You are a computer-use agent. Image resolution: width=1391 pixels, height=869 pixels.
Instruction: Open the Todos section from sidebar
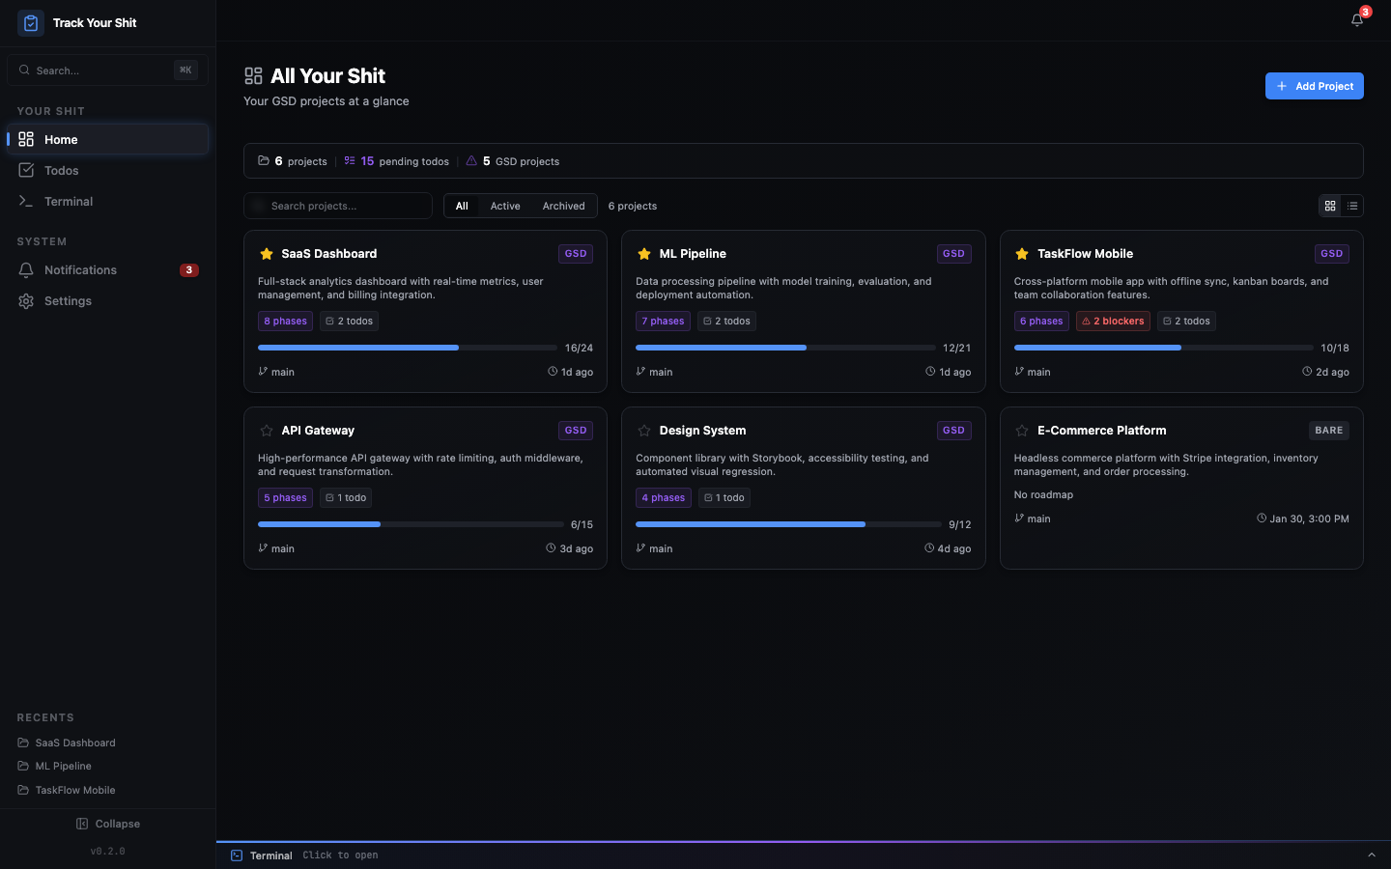[x=61, y=170]
